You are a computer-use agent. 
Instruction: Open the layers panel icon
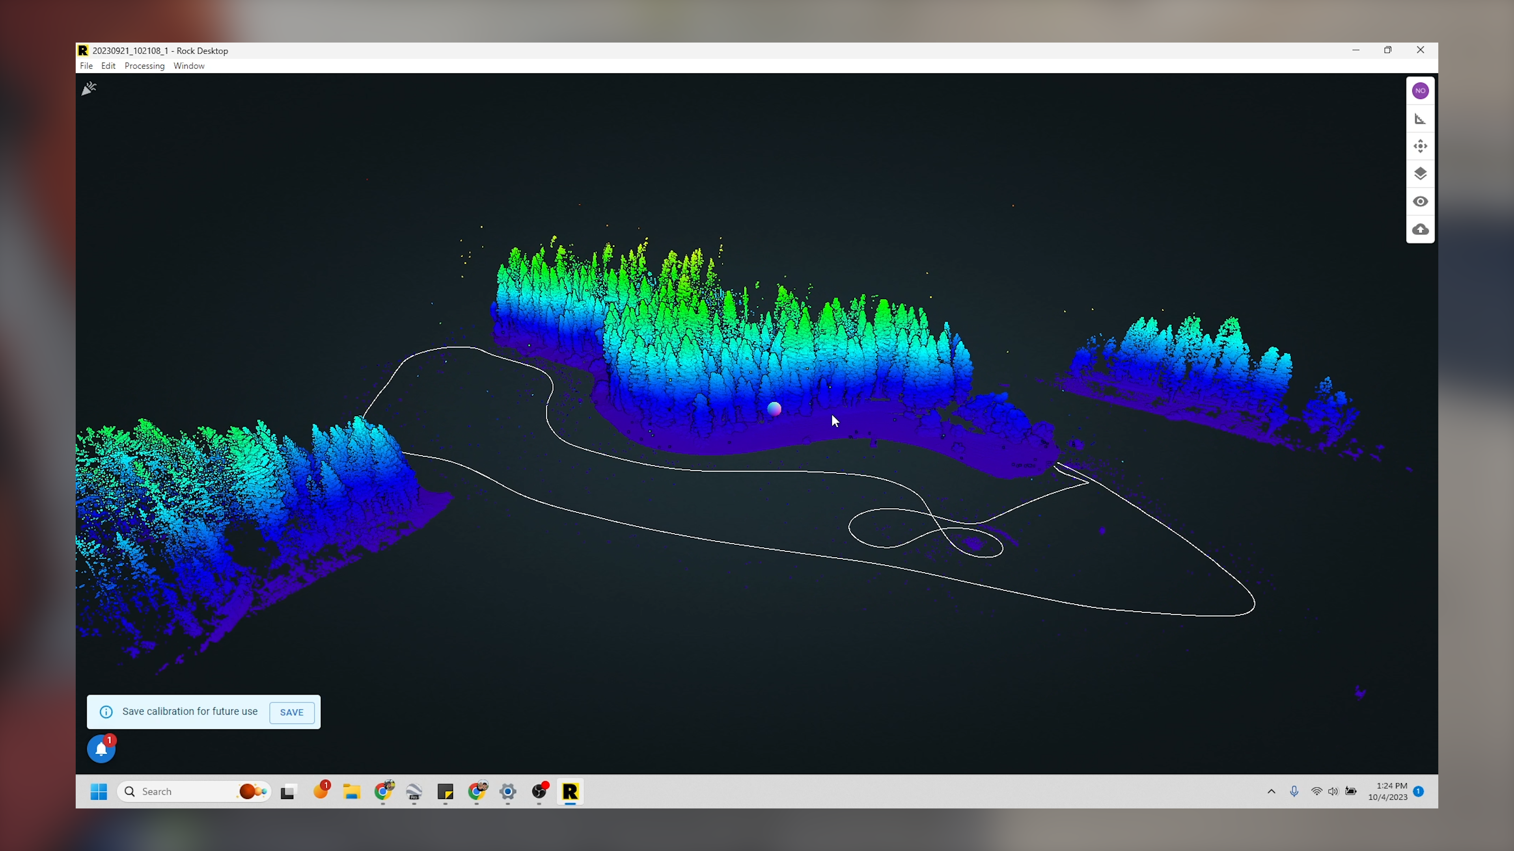point(1420,174)
